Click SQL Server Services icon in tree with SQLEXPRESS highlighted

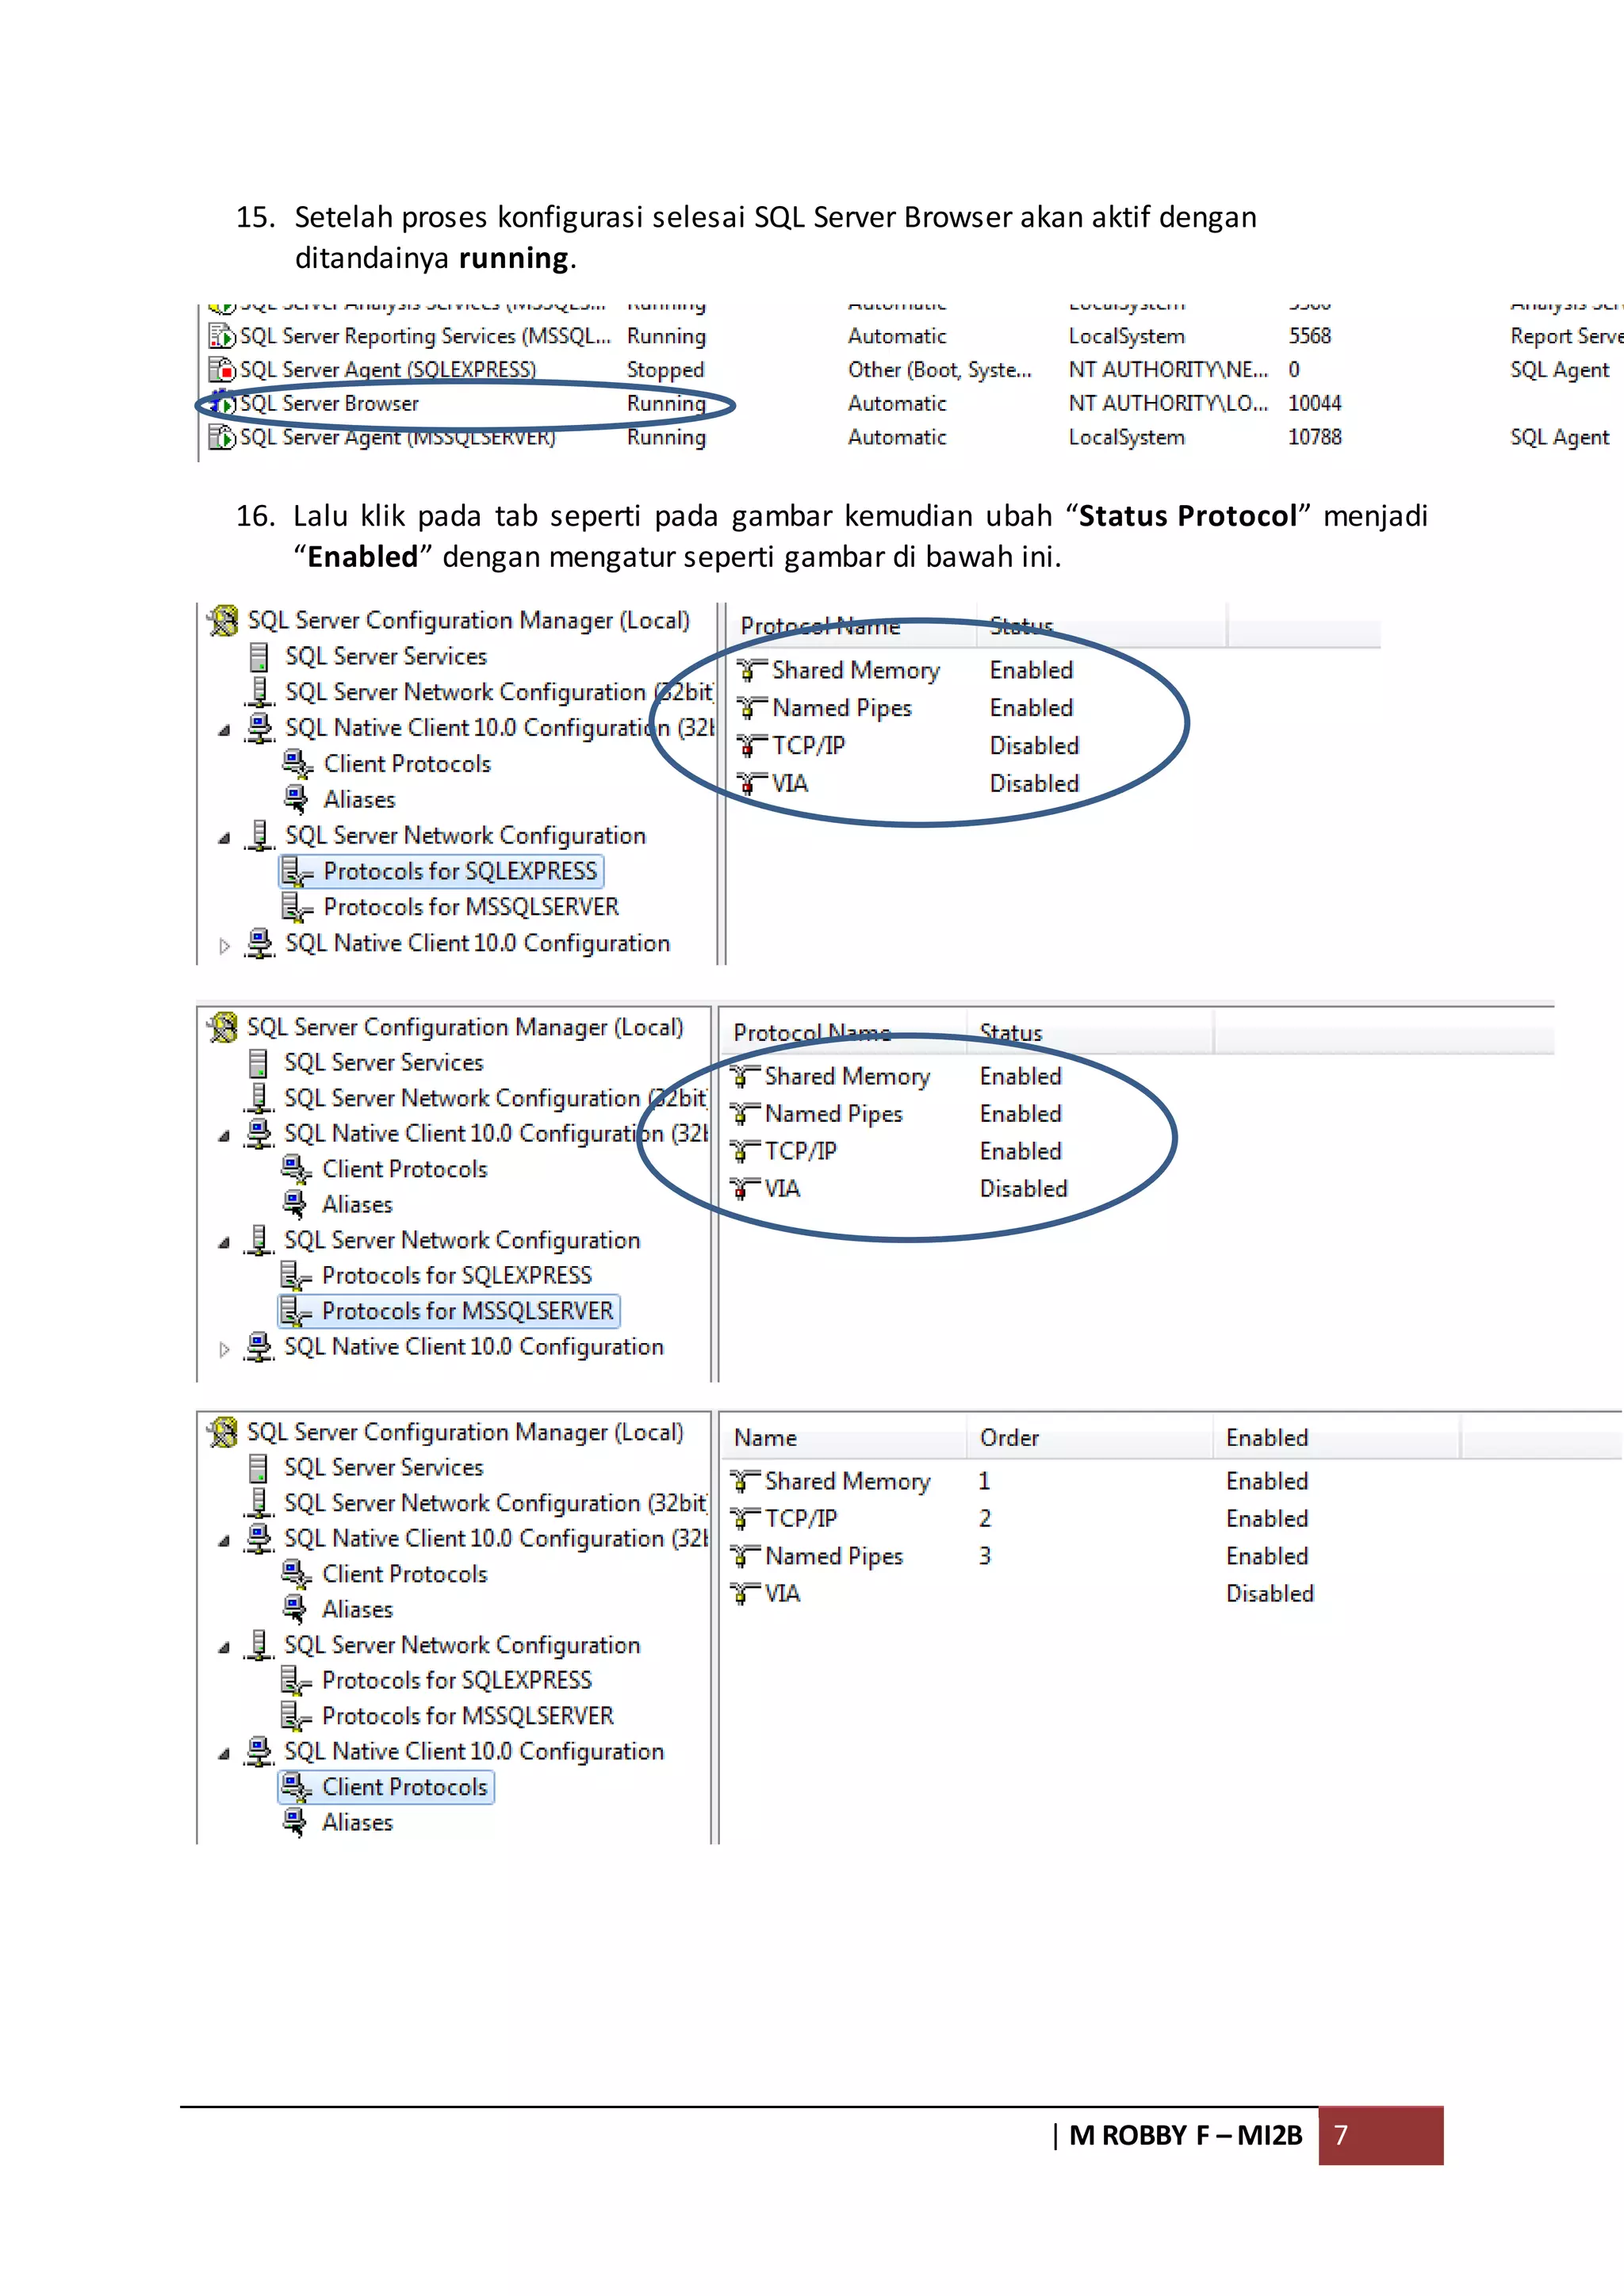pos(259,657)
